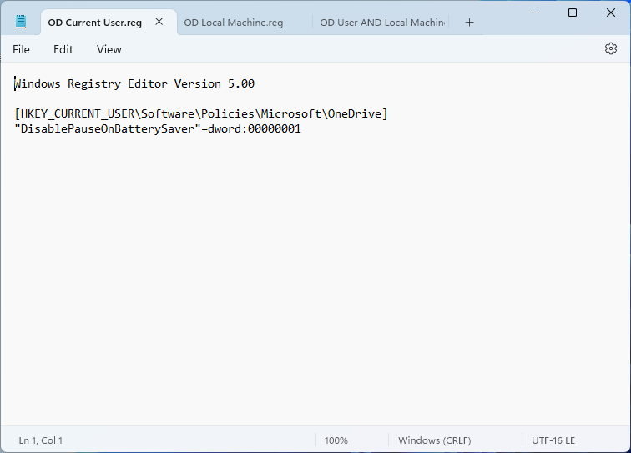Place cursor in Windows Registry Editor Version line
This screenshot has width=631, height=453.
(x=134, y=84)
